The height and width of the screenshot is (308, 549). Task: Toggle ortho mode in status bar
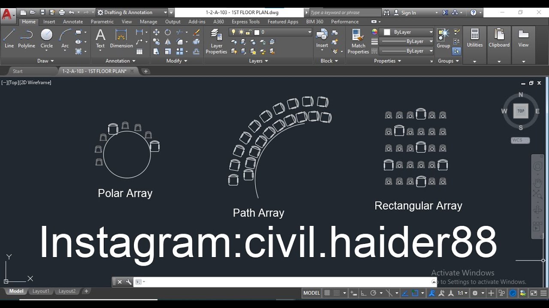pyautogui.click(x=364, y=293)
